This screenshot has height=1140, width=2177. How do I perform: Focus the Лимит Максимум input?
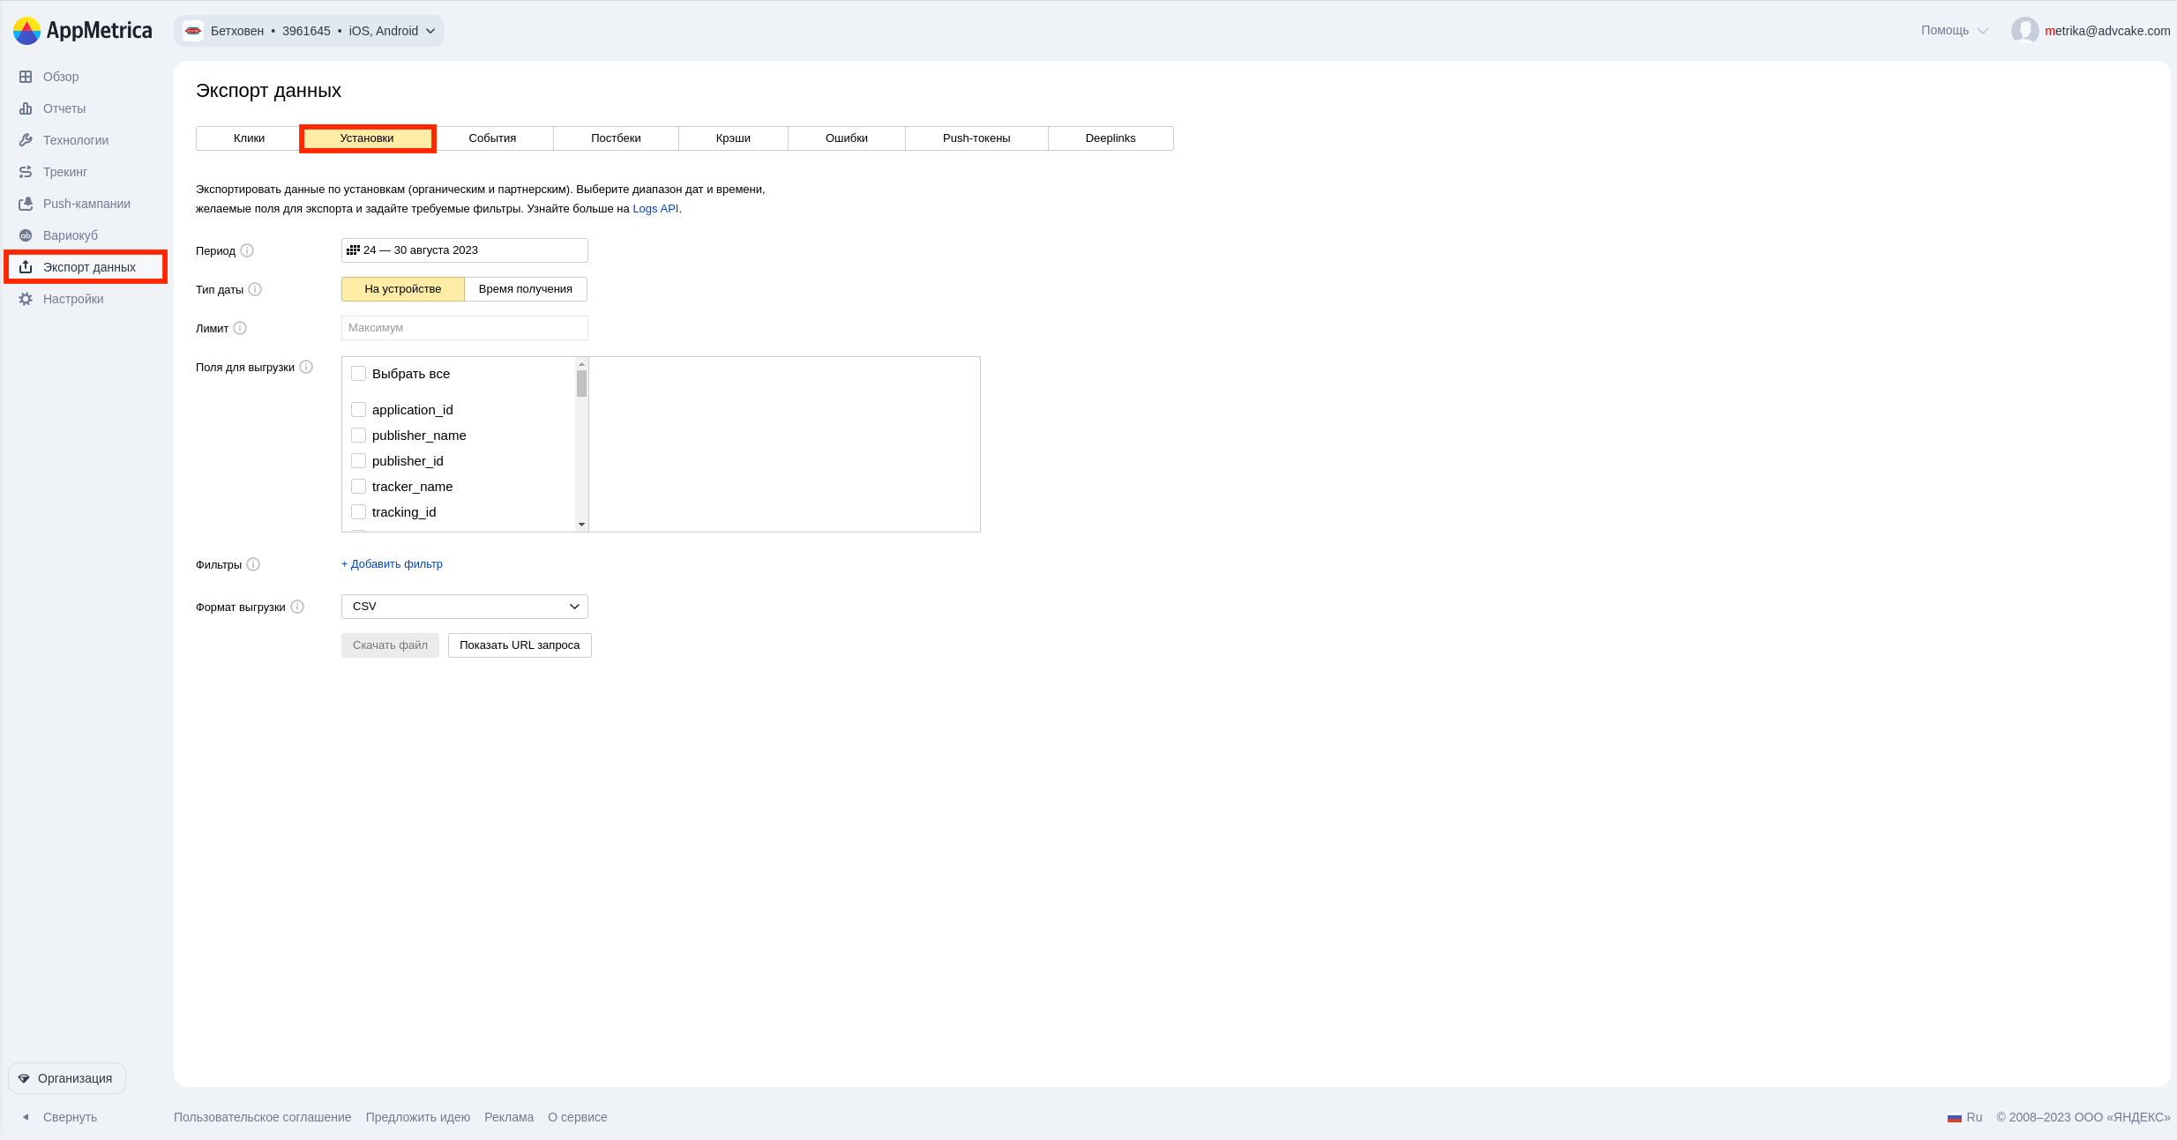(x=465, y=328)
